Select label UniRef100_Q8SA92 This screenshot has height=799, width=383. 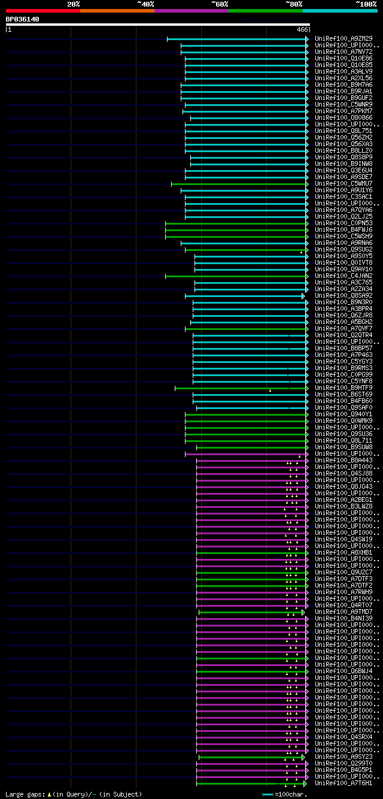(344, 296)
